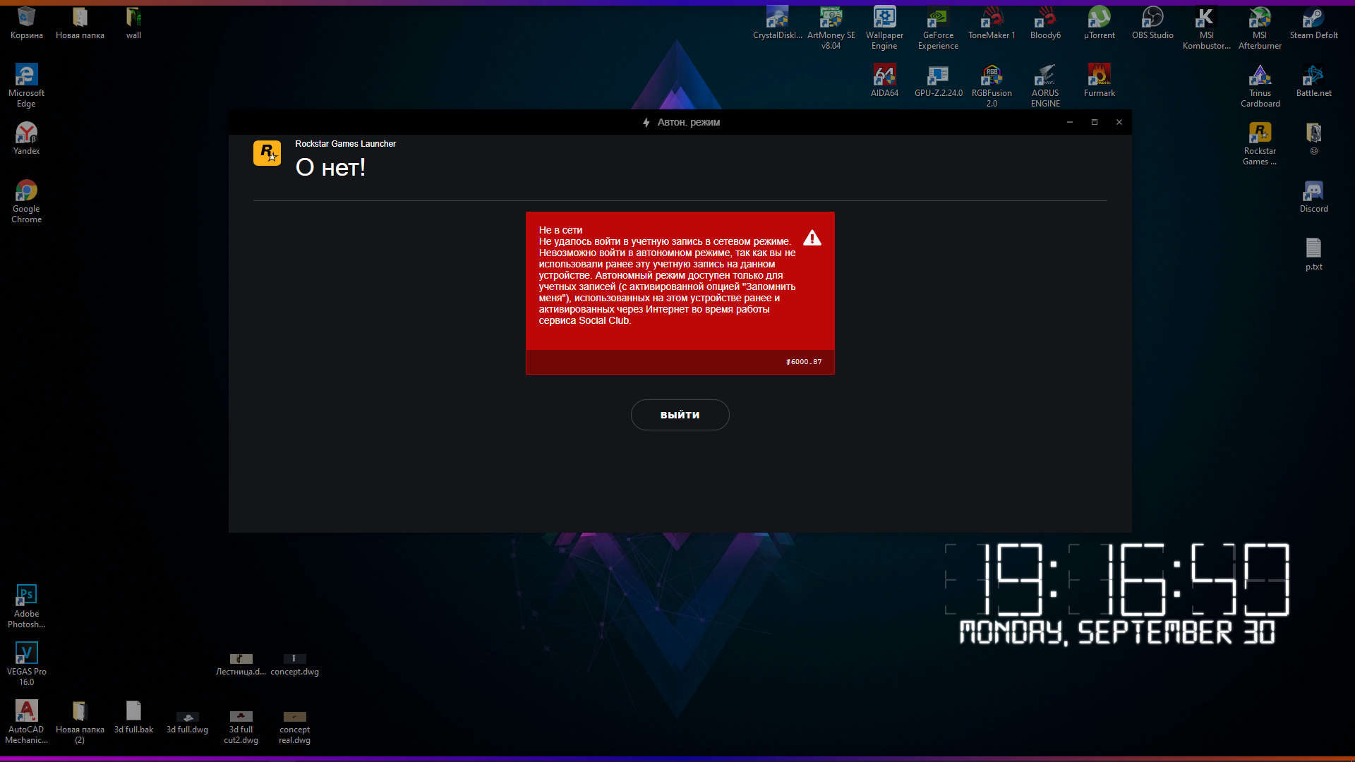The width and height of the screenshot is (1355, 762).
Task: Select the µTorrent desktop shortcut
Action: coord(1099,23)
